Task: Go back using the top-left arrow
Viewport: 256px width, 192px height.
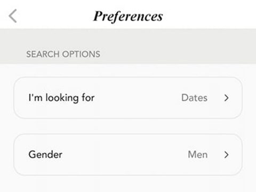Action: point(13,16)
